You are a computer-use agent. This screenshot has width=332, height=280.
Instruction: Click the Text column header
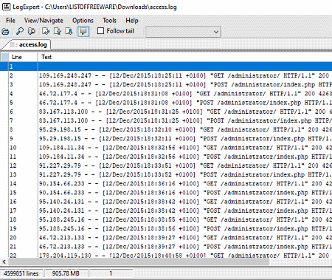[184, 57]
